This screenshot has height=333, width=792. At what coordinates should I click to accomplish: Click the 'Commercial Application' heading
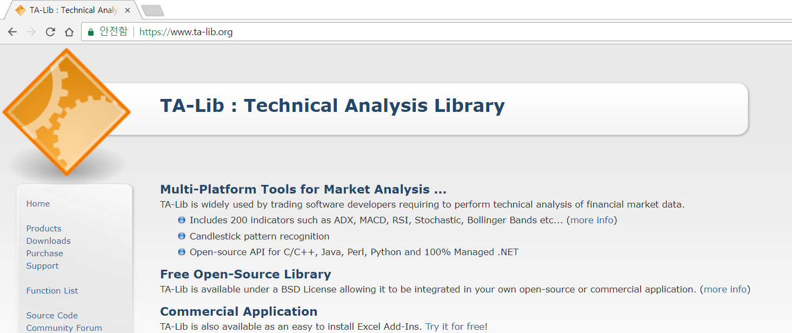coord(239,312)
